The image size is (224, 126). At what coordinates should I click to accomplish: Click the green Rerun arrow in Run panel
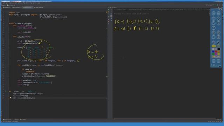click(108, 9)
